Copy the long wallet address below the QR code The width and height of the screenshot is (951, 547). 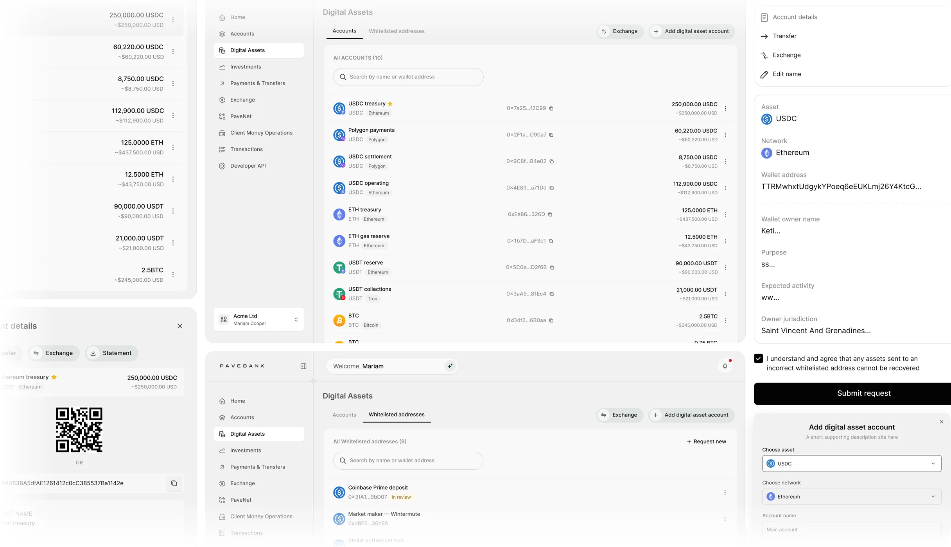(174, 483)
